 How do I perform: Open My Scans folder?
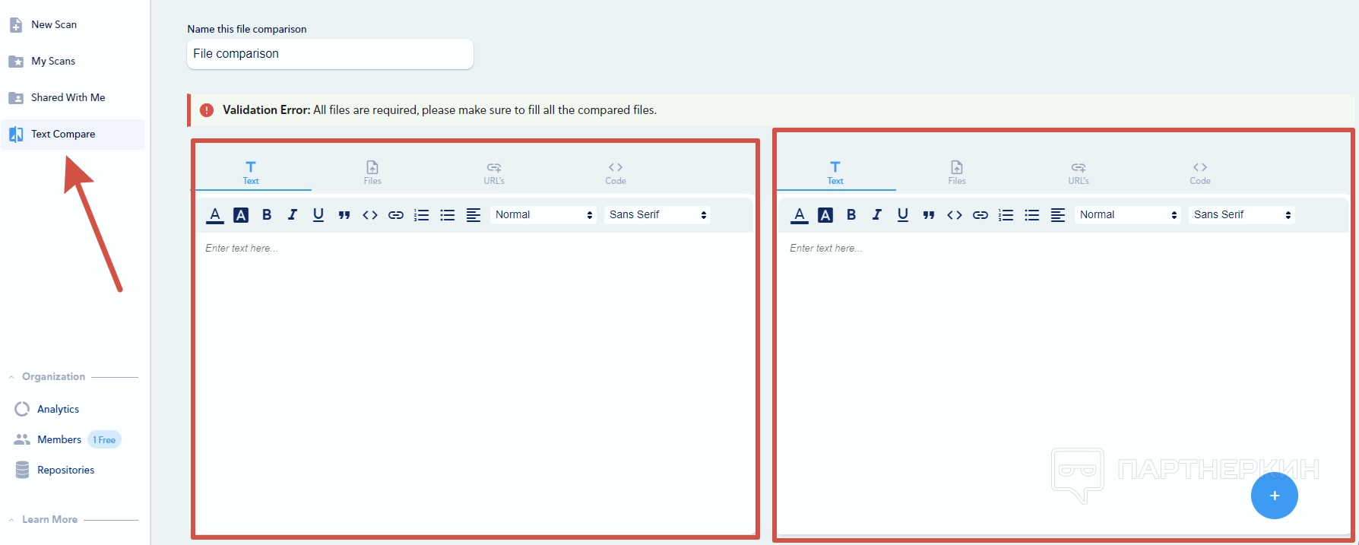click(x=42, y=61)
